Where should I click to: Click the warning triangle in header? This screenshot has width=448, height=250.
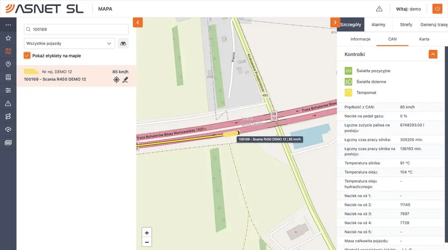coord(379,9)
